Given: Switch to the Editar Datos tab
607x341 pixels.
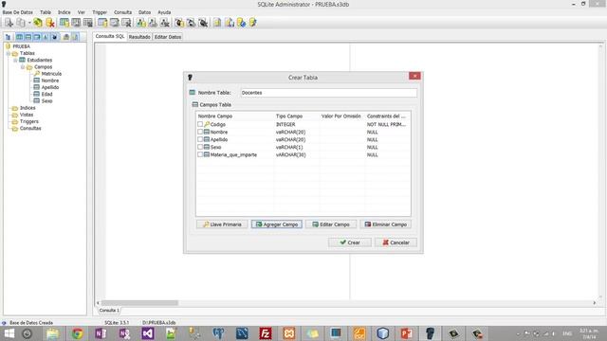Looking at the screenshot, I should [168, 37].
